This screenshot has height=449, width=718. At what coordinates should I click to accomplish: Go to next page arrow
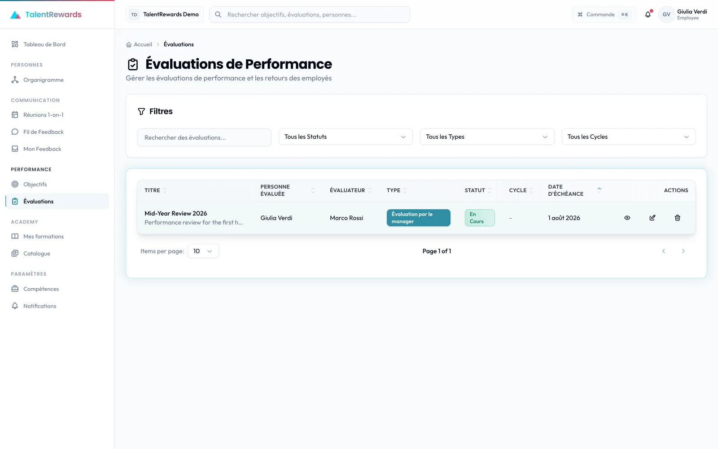coord(683,251)
